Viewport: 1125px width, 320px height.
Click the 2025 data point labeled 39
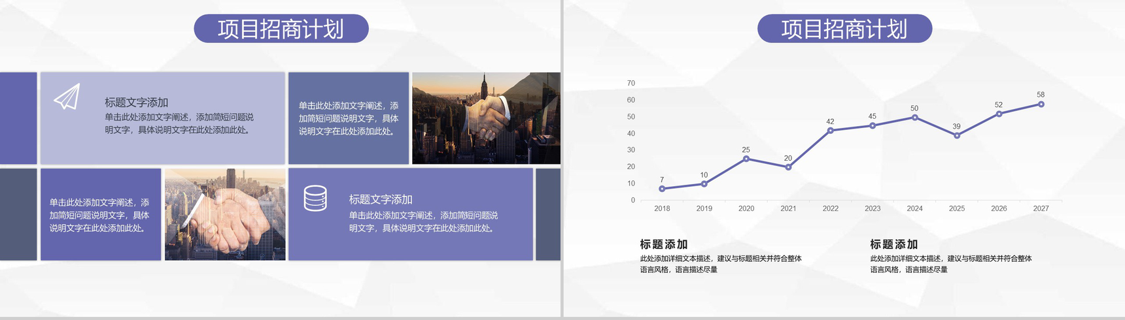coord(957,136)
